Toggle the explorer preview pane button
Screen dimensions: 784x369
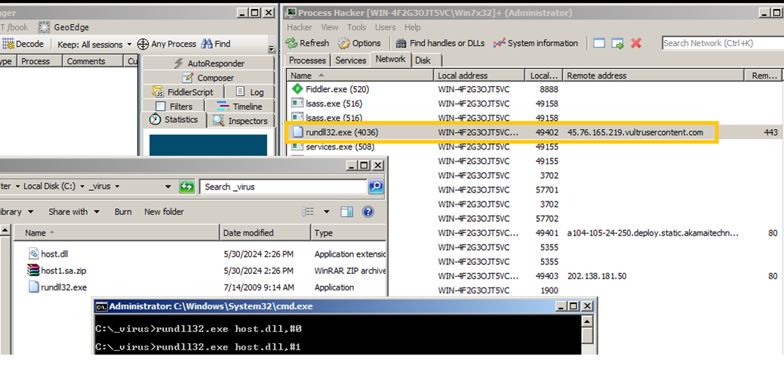click(x=346, y=212)
